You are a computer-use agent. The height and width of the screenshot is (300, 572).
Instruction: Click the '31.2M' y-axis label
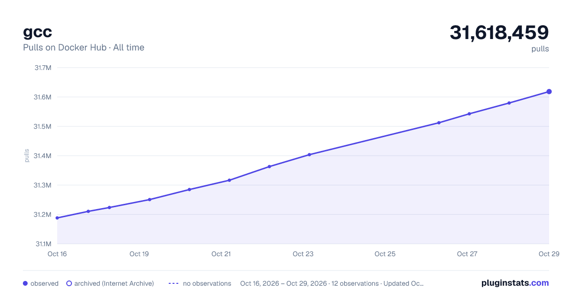[43, 215]
